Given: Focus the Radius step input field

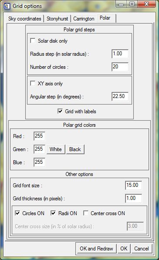Looking at the screenshot, I should (x=120, y=54).
